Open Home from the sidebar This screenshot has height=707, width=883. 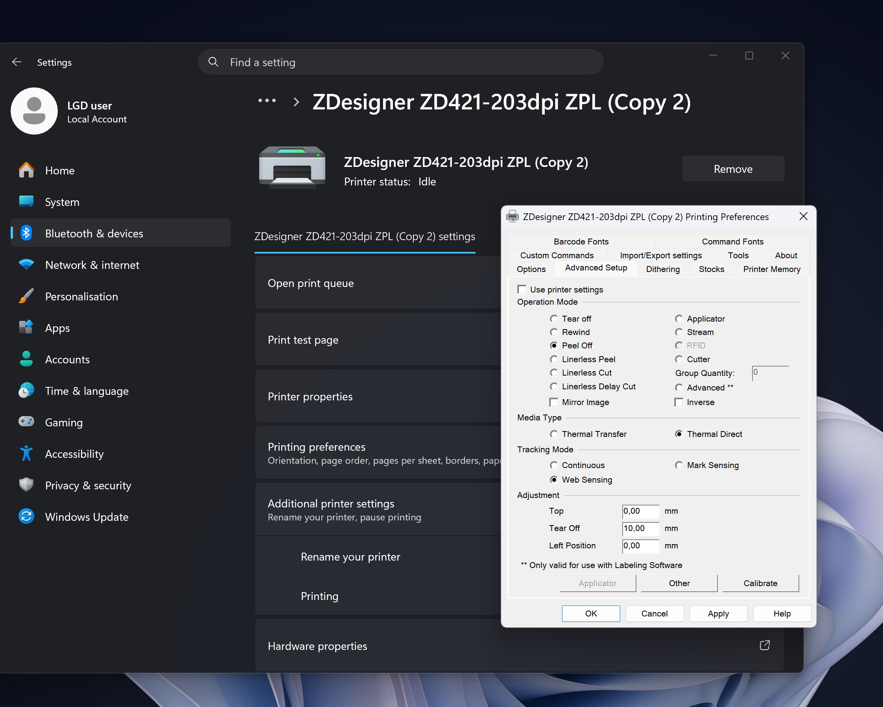(60, 170)
